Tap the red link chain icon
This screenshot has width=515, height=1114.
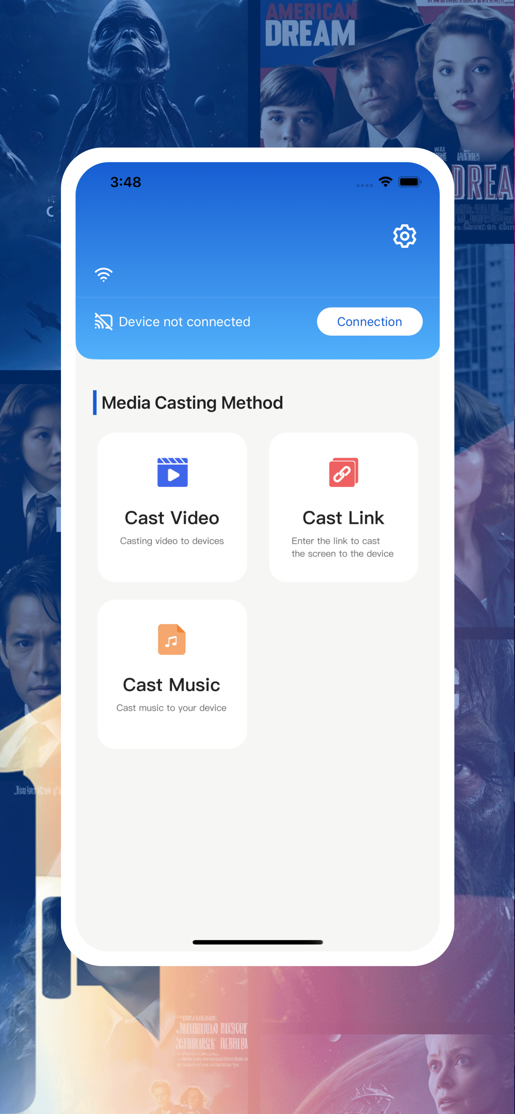344,472
